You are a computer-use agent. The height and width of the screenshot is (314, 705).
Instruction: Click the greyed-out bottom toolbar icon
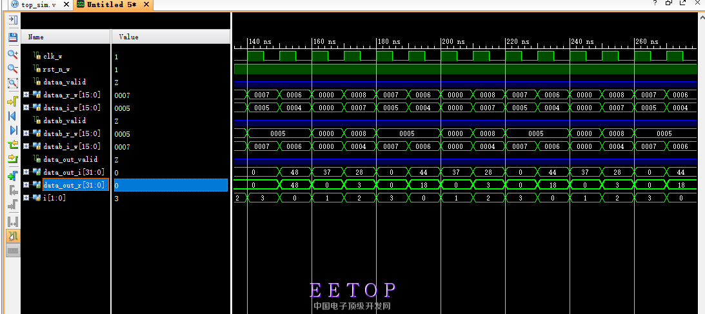(x=13, y=250)
